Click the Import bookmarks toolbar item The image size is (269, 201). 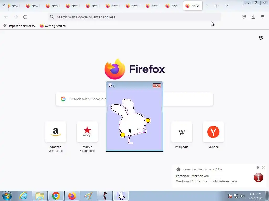20,26
